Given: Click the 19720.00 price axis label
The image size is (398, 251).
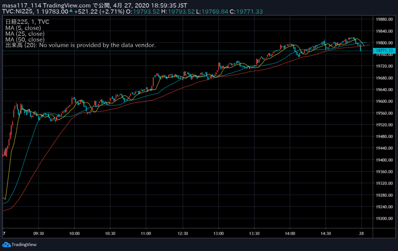Looking at the screenshot, I should click(x=384, y=66).
